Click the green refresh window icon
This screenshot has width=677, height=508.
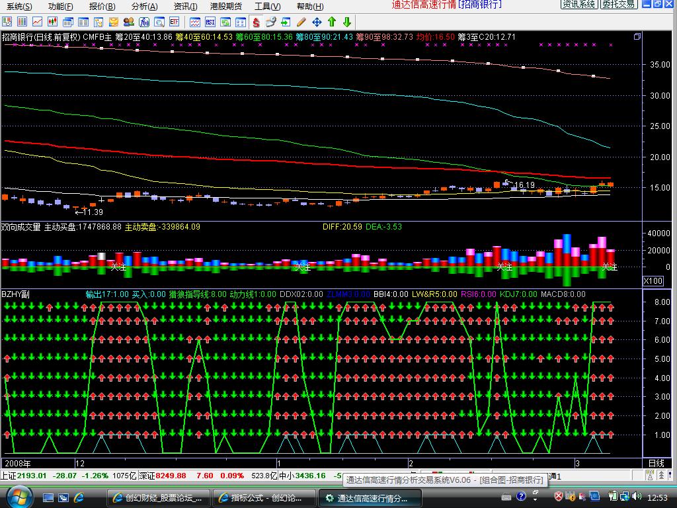pos(225,22)
